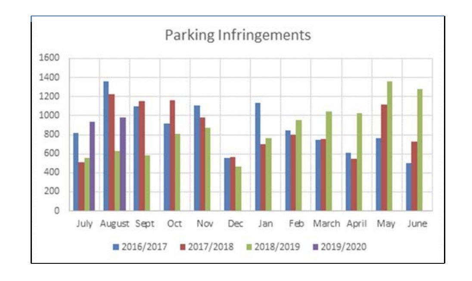Click the May axis label

pos(386,224)
